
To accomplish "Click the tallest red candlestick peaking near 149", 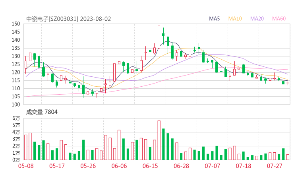I will pos(159,37).
